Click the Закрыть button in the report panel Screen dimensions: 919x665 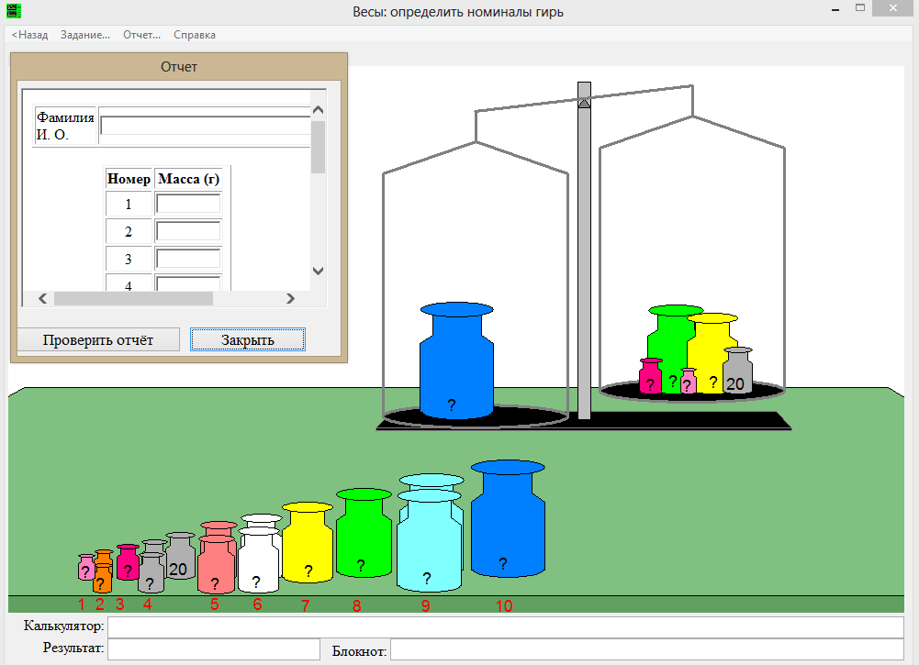click(247, 339)
